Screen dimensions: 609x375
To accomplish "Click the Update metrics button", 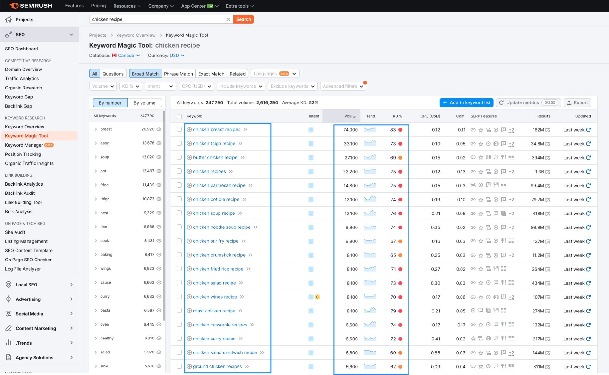I will [x=528, y=102].
